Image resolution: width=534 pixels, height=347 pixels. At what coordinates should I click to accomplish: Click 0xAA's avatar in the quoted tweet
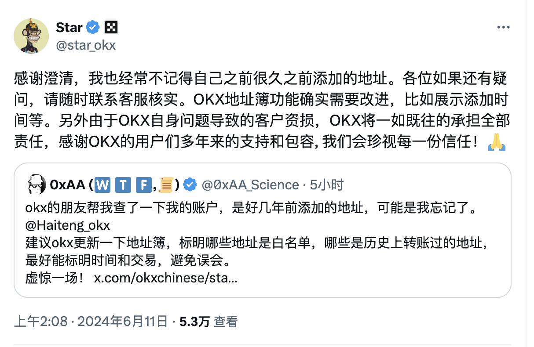(37, 184)
